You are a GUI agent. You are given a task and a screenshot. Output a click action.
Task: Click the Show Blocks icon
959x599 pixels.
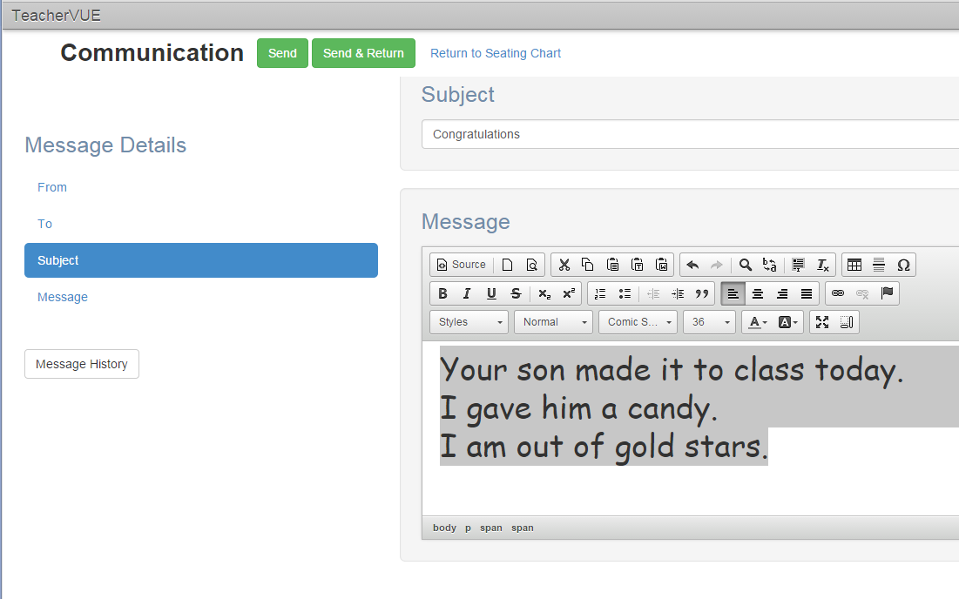click(847, 322)
